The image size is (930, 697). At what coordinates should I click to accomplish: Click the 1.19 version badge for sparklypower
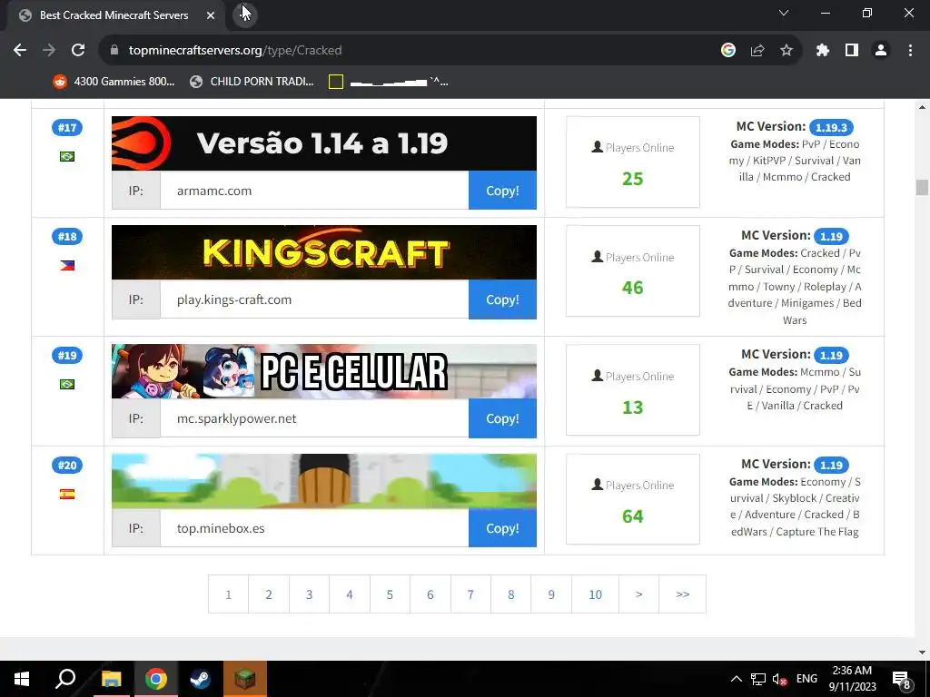(831, 355)
